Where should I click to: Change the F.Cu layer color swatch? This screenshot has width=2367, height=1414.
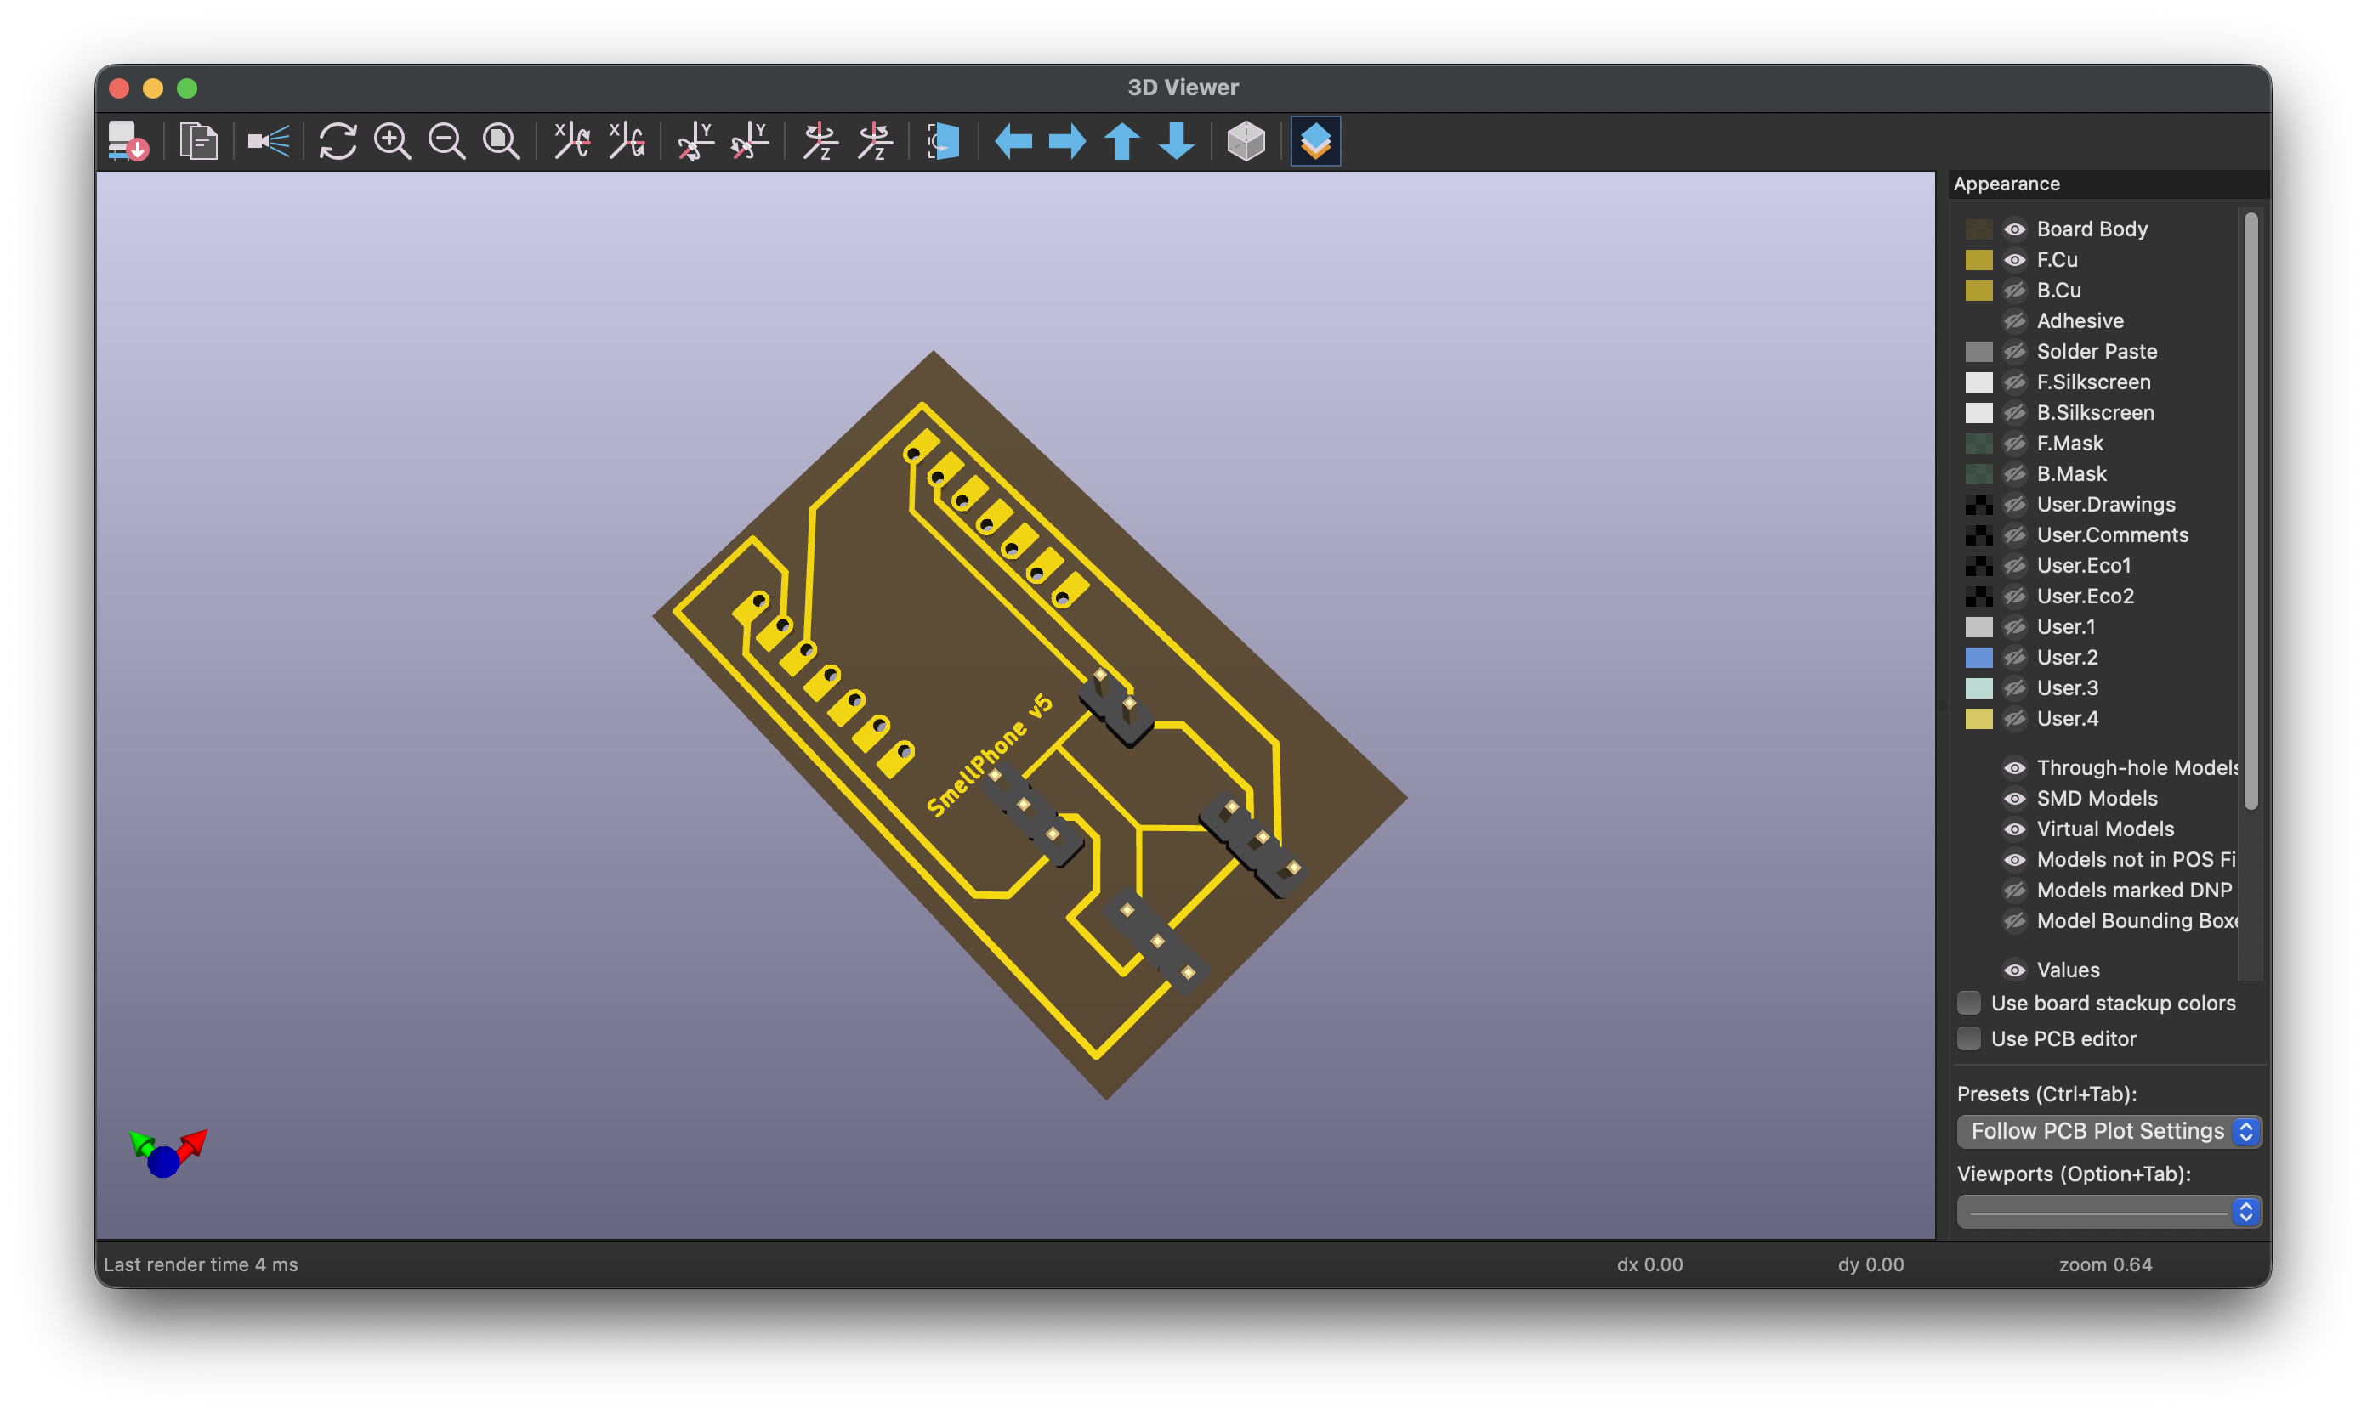pyautogui.click(x=1980, y=259)
